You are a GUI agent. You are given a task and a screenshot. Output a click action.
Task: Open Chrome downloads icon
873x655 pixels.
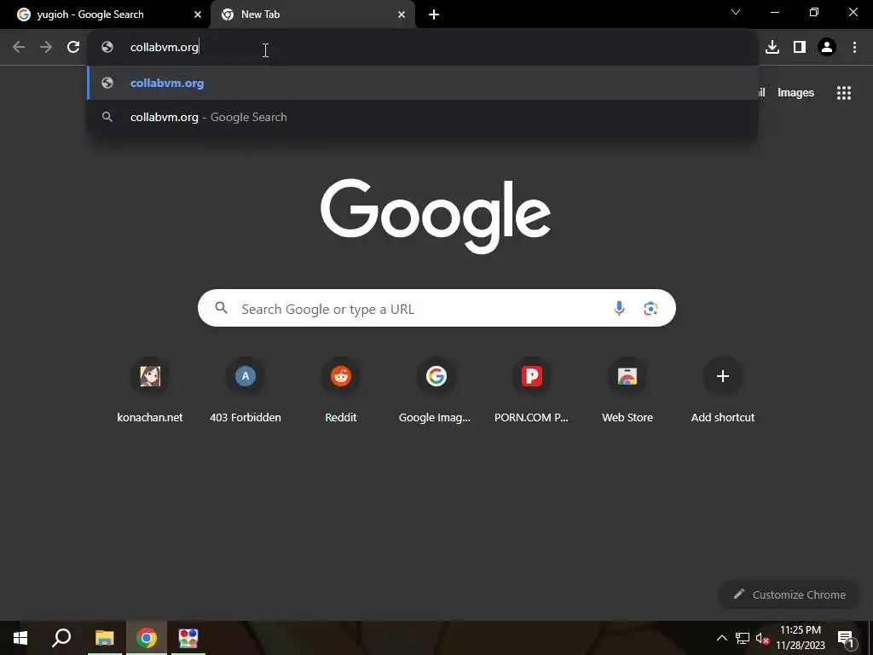[772, 48]
